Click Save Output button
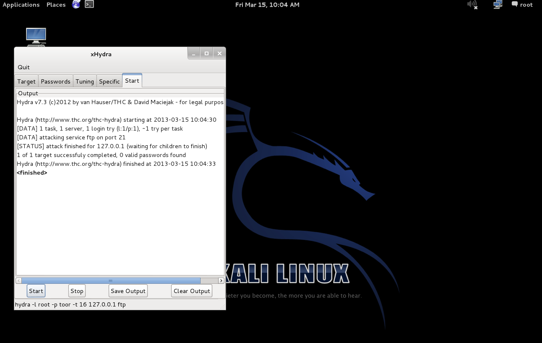 (x=128, y=291)
